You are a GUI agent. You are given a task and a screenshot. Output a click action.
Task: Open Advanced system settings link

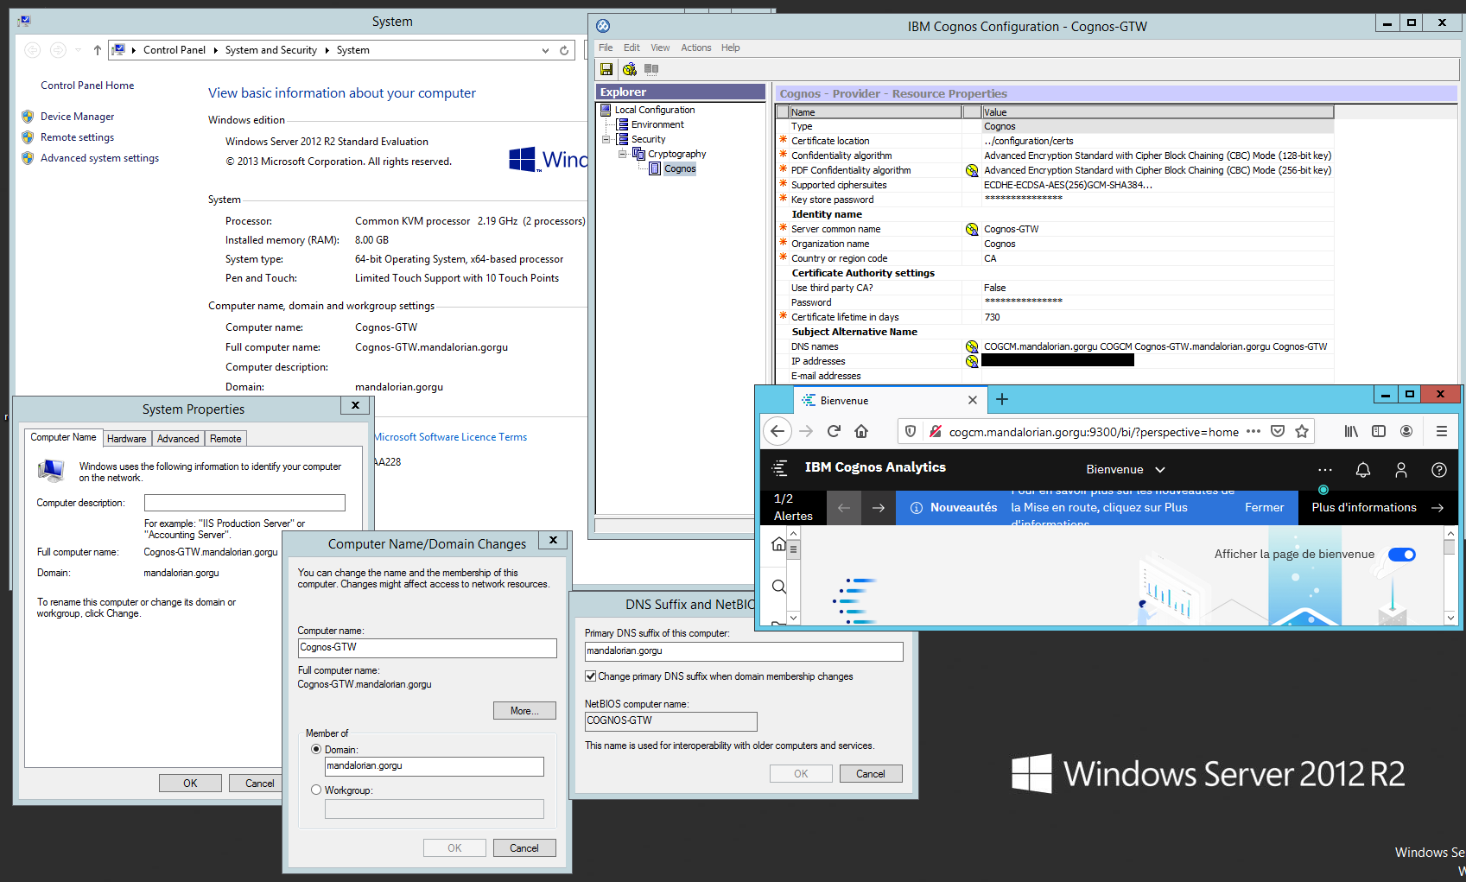click(99, 158)
